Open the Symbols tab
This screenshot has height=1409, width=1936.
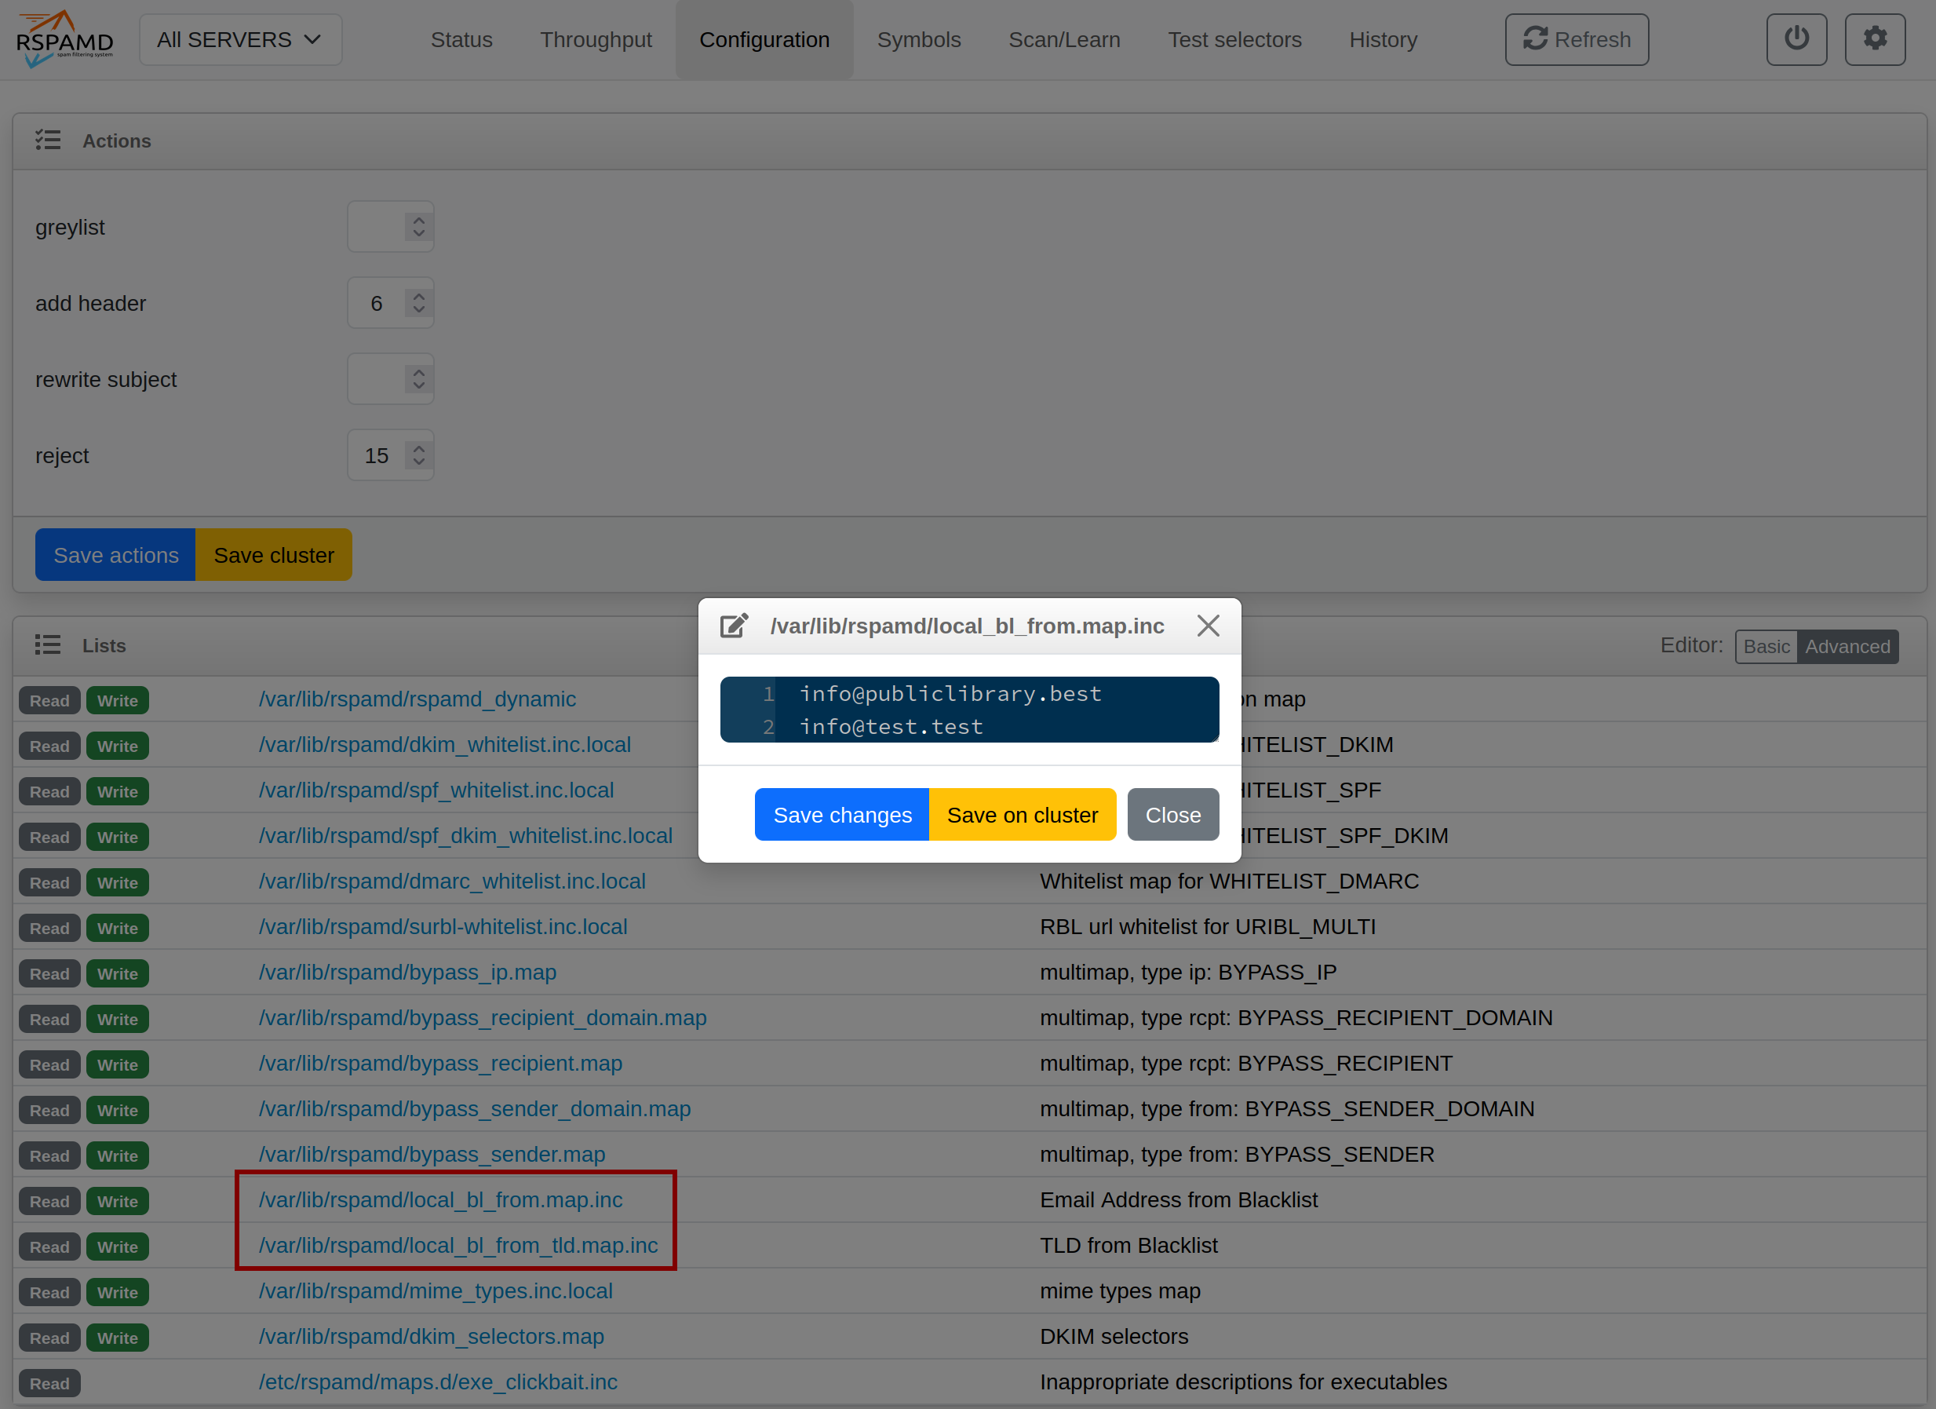tap(918, 39)
